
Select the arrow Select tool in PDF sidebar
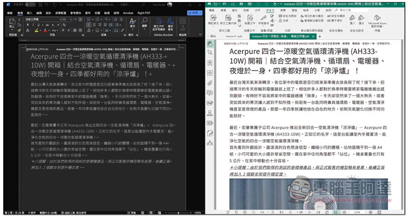(x=210, y=53)
